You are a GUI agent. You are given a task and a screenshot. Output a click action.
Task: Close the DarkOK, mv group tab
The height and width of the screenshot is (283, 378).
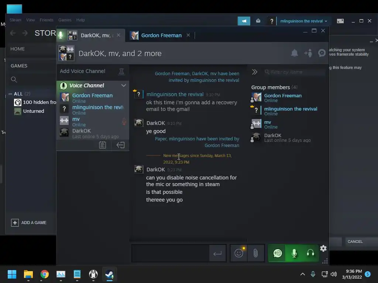coord(118,35)
